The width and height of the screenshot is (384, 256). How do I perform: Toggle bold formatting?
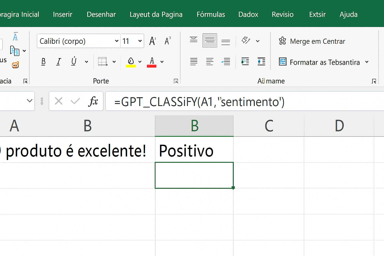(43, 61)
